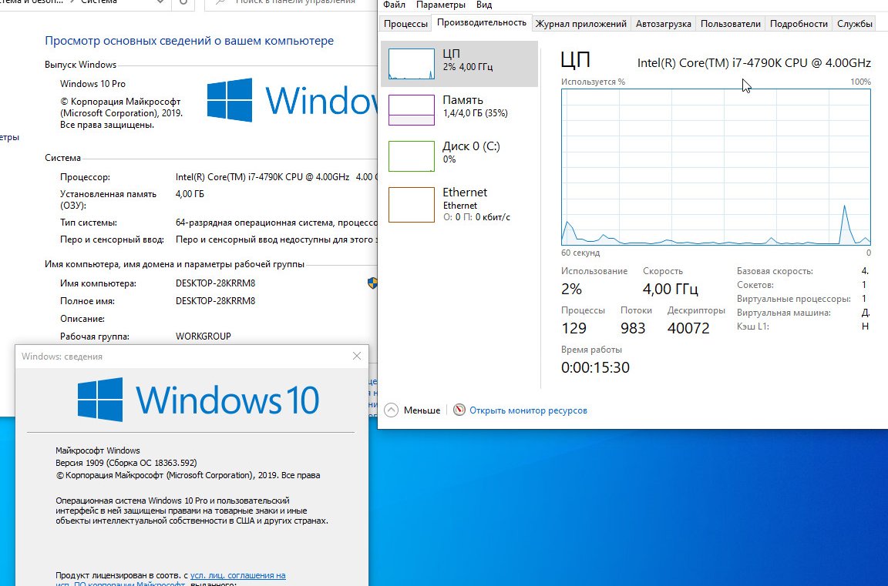The height and width of the screenshot is (586, 888).
Task: Click the Скорость value 4,00 ГГц
Action: point(671,289)
